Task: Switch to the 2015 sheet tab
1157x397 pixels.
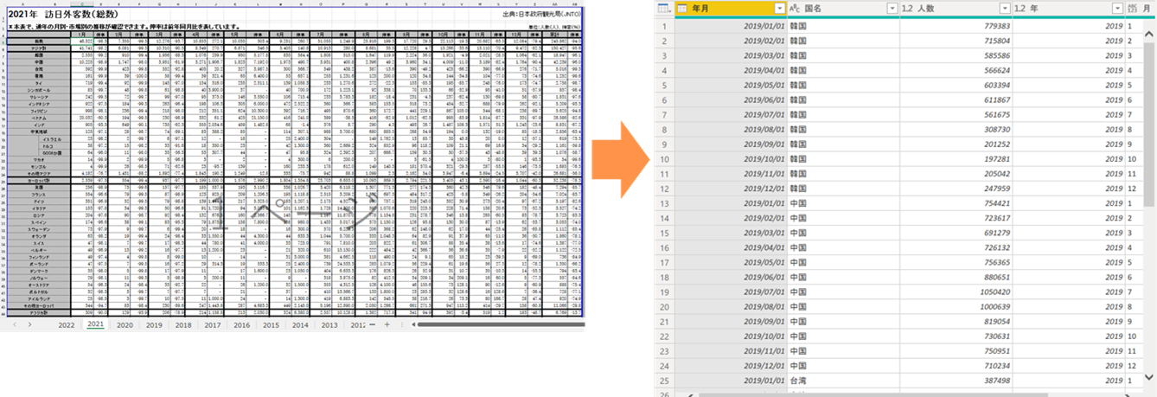Action: click(271, 325)
